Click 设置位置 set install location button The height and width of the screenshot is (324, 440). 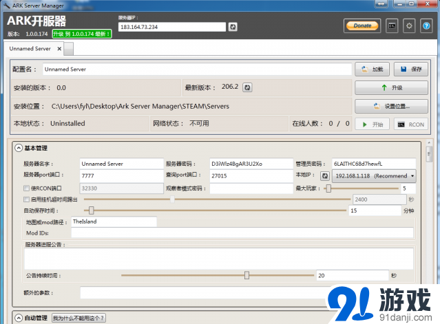point(391,106)
